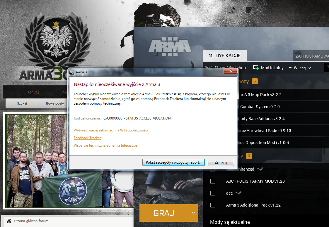This screenshot has width=329, height=227.
Task: Open the Mod lokalny folder icon
Action: 256,67
